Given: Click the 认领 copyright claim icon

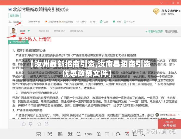Looking at the screenshot, I should [x=101, y=22].
